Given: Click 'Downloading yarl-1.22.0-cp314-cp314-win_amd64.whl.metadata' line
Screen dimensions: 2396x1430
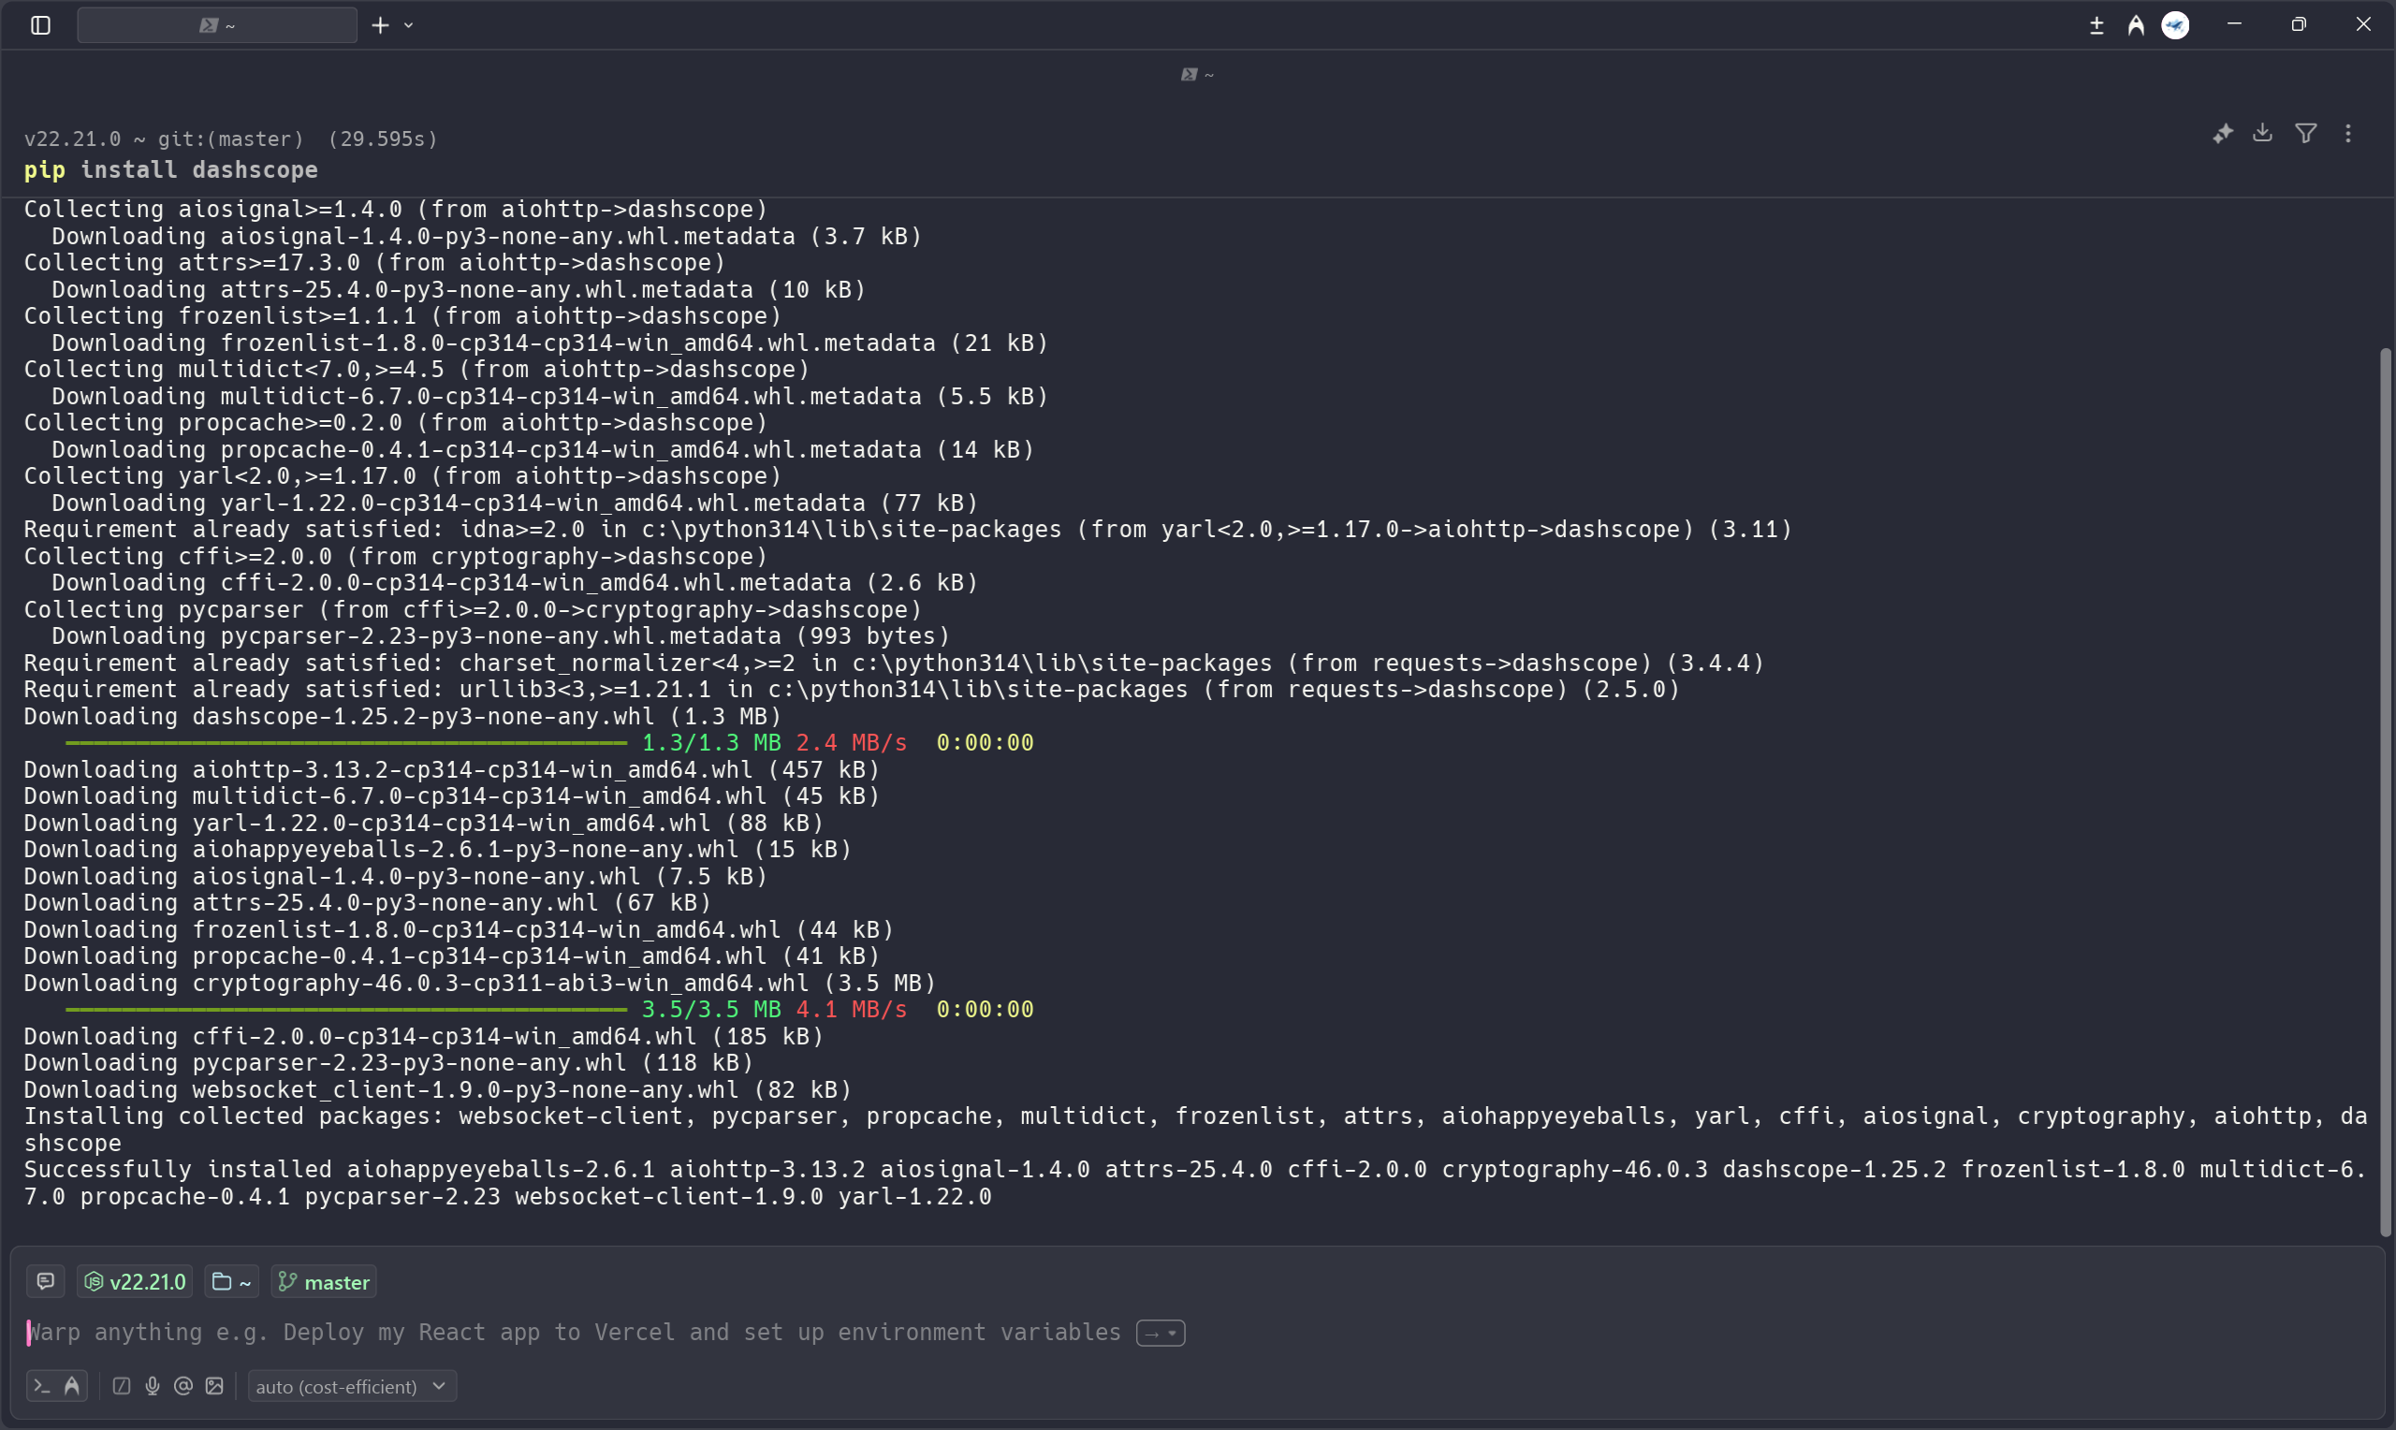Looking at the screenshot, I should pos(516,503).
